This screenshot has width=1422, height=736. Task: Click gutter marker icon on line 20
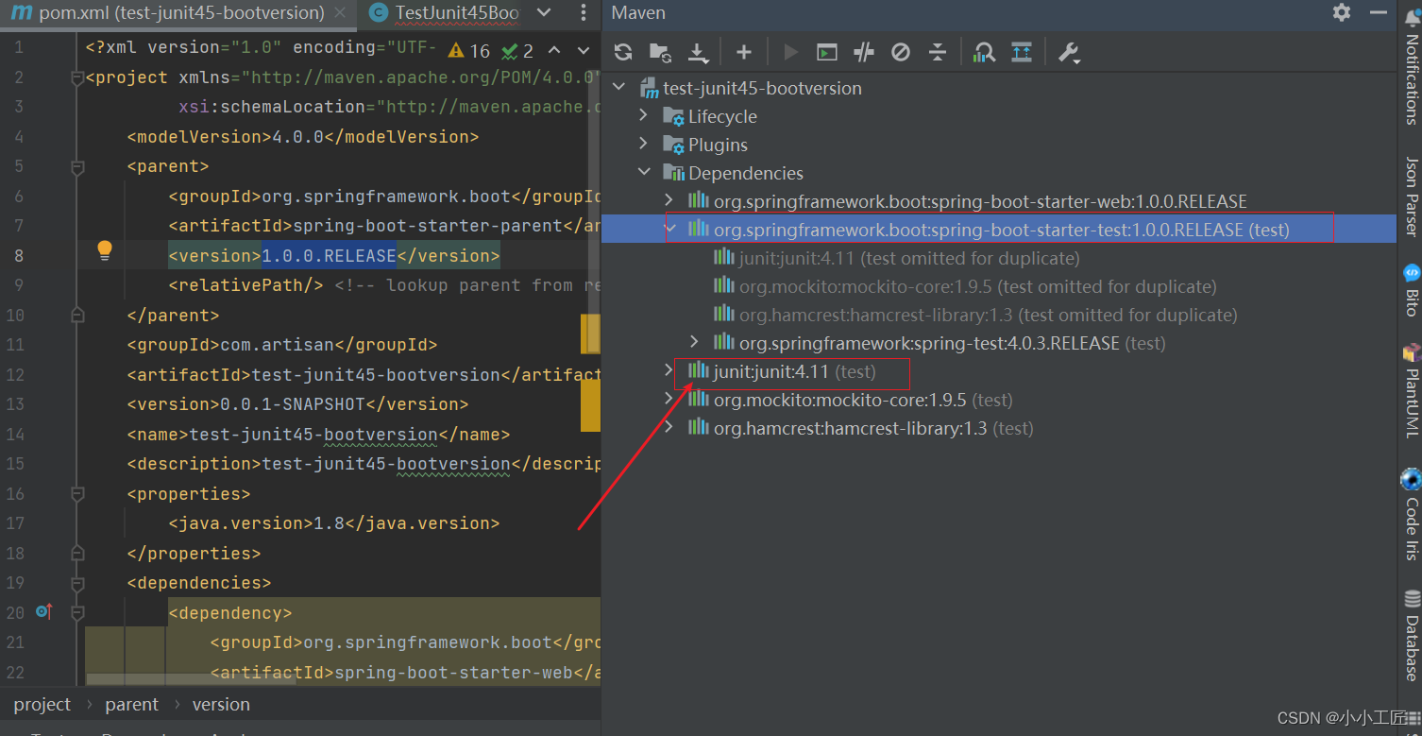click(x=43, y=612)
